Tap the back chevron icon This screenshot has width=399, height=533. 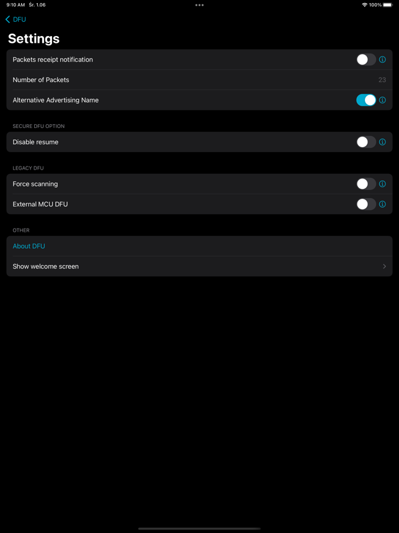point(8,19)
